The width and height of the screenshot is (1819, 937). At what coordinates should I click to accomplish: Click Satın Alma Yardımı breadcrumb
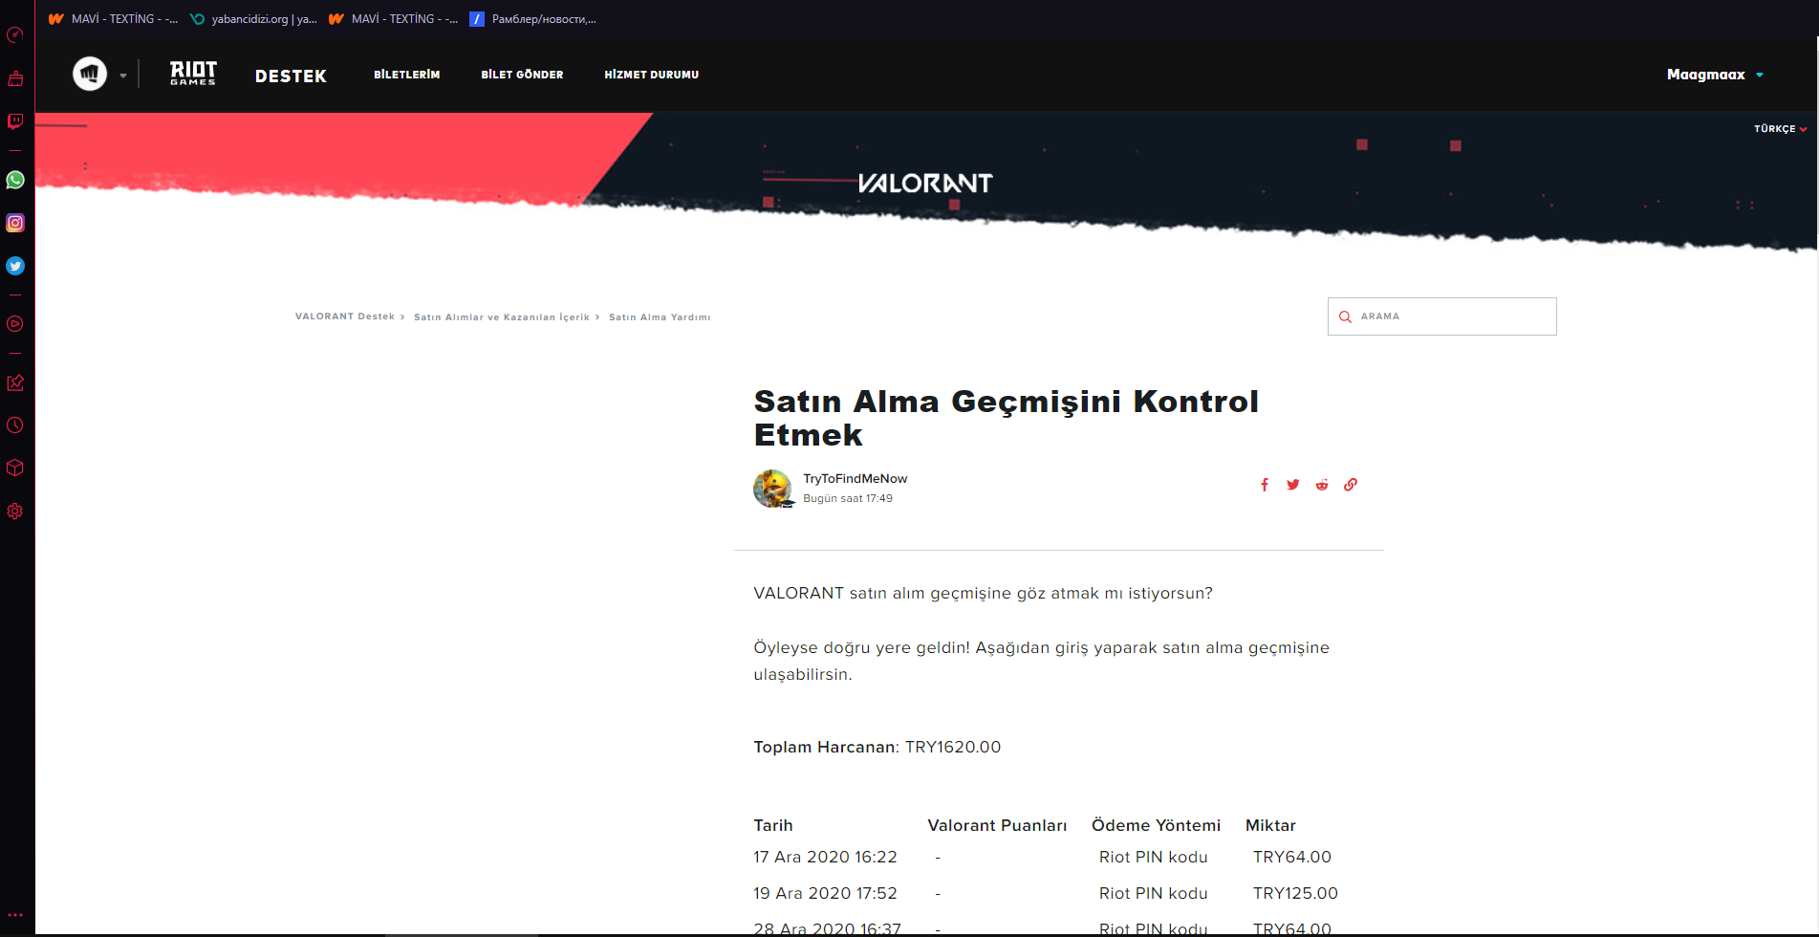click(x=660, y=316)
